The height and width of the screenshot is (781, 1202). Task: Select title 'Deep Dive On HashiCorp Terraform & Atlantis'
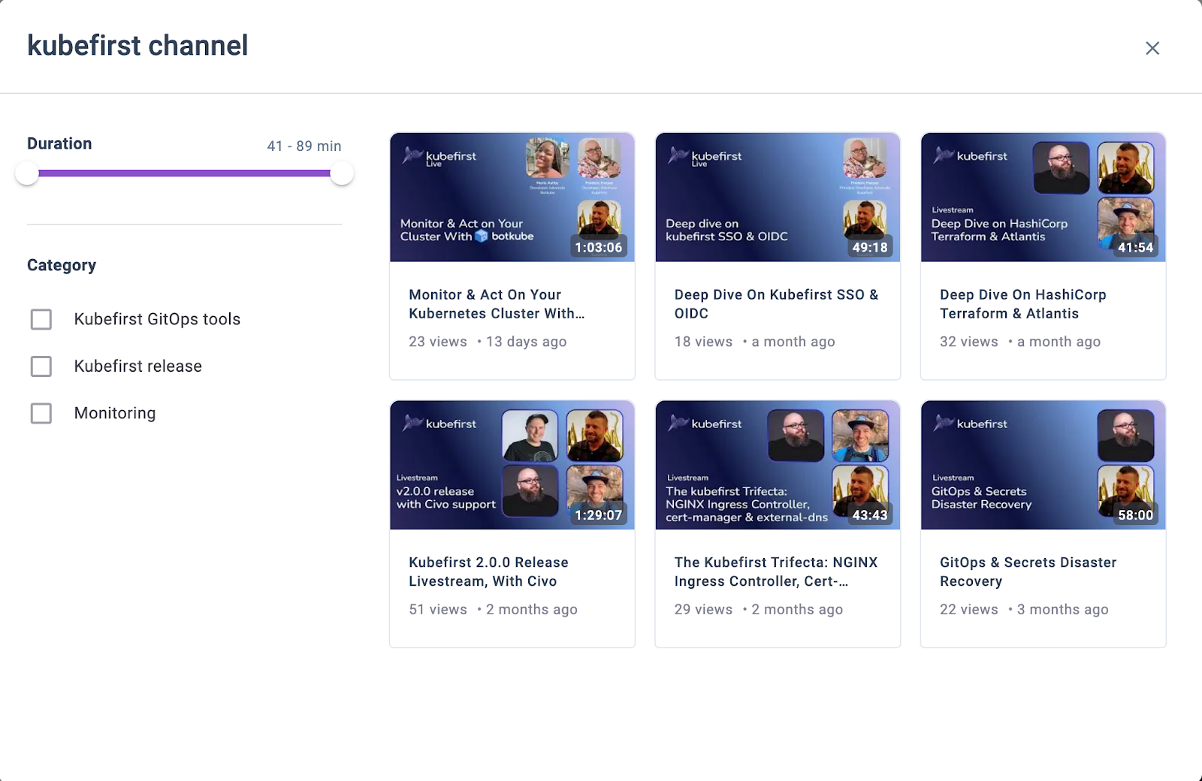point(1023,304)
